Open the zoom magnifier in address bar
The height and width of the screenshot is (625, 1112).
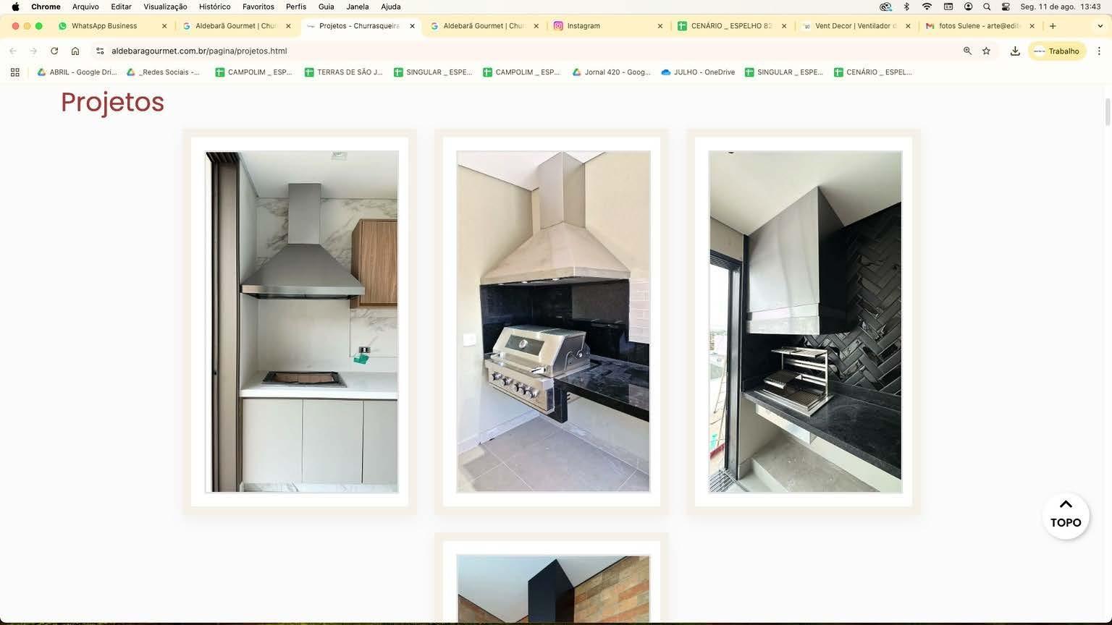pyautogui.click(x=967, y=51)
